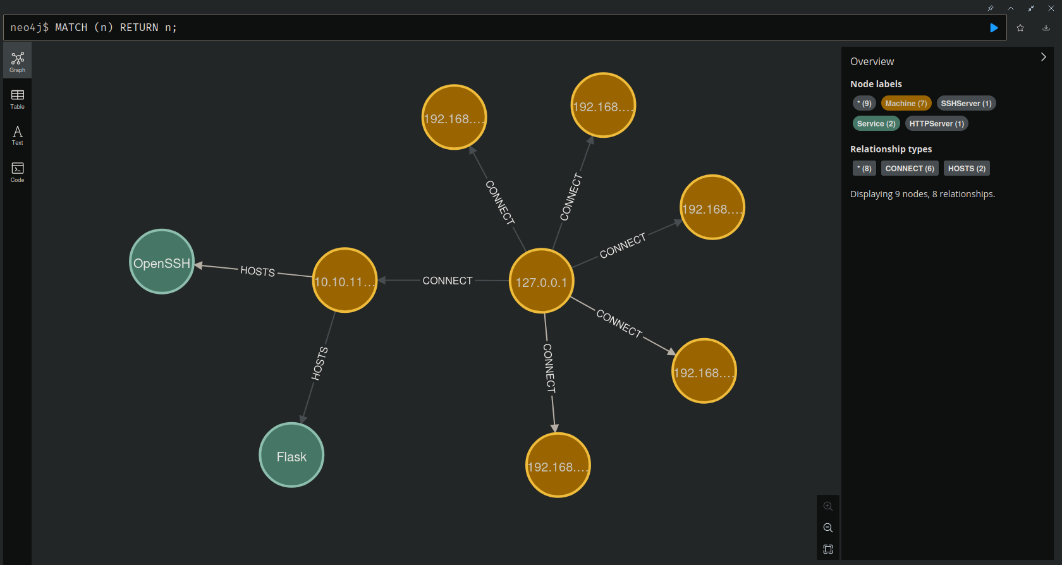Select the 127.0.0.1 node
Screen dimensions: 1062x565
(x=542, y=281)
